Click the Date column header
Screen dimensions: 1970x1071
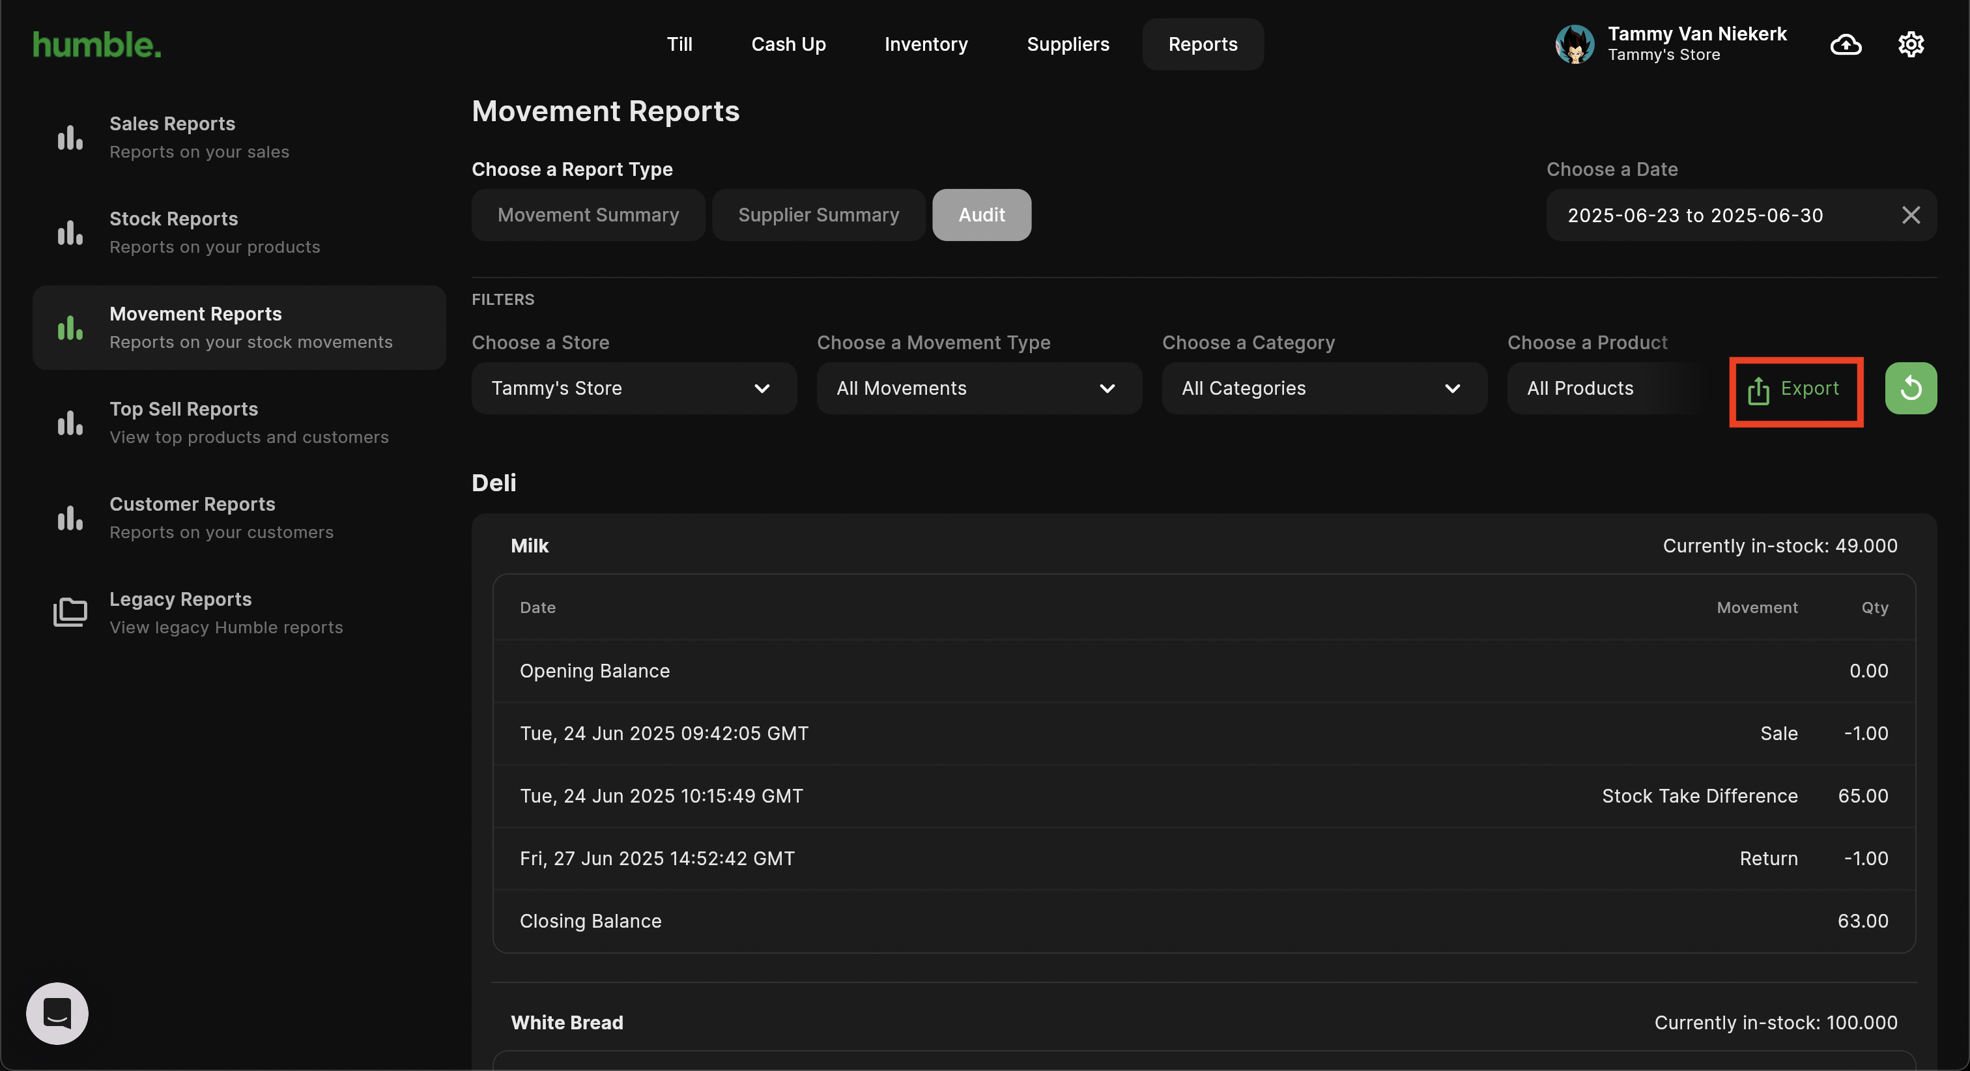pos(537,607)
